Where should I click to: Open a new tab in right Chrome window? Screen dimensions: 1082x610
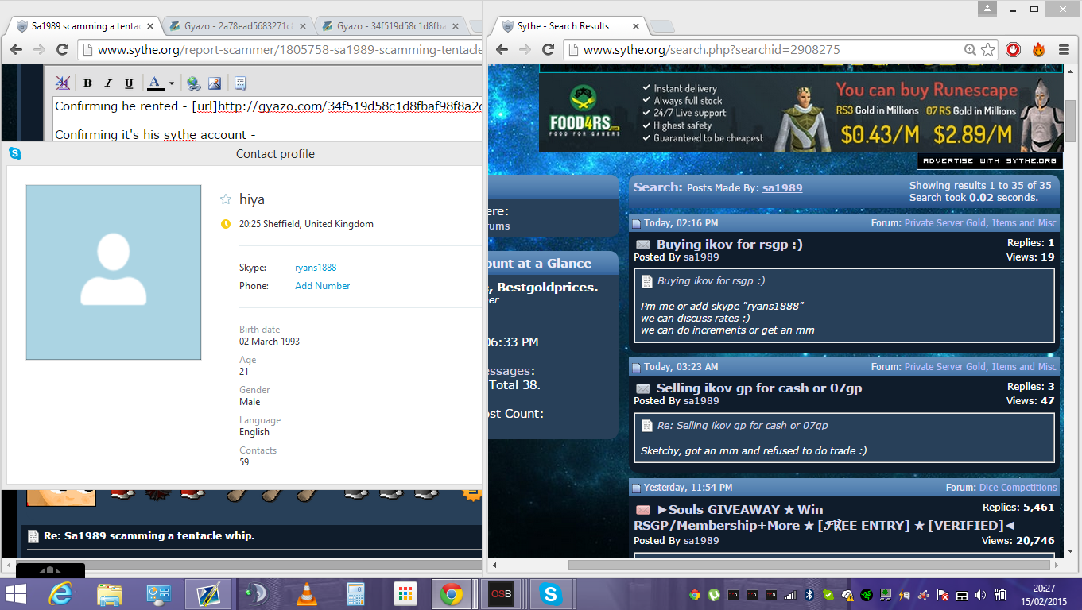[x=662, y=26]
